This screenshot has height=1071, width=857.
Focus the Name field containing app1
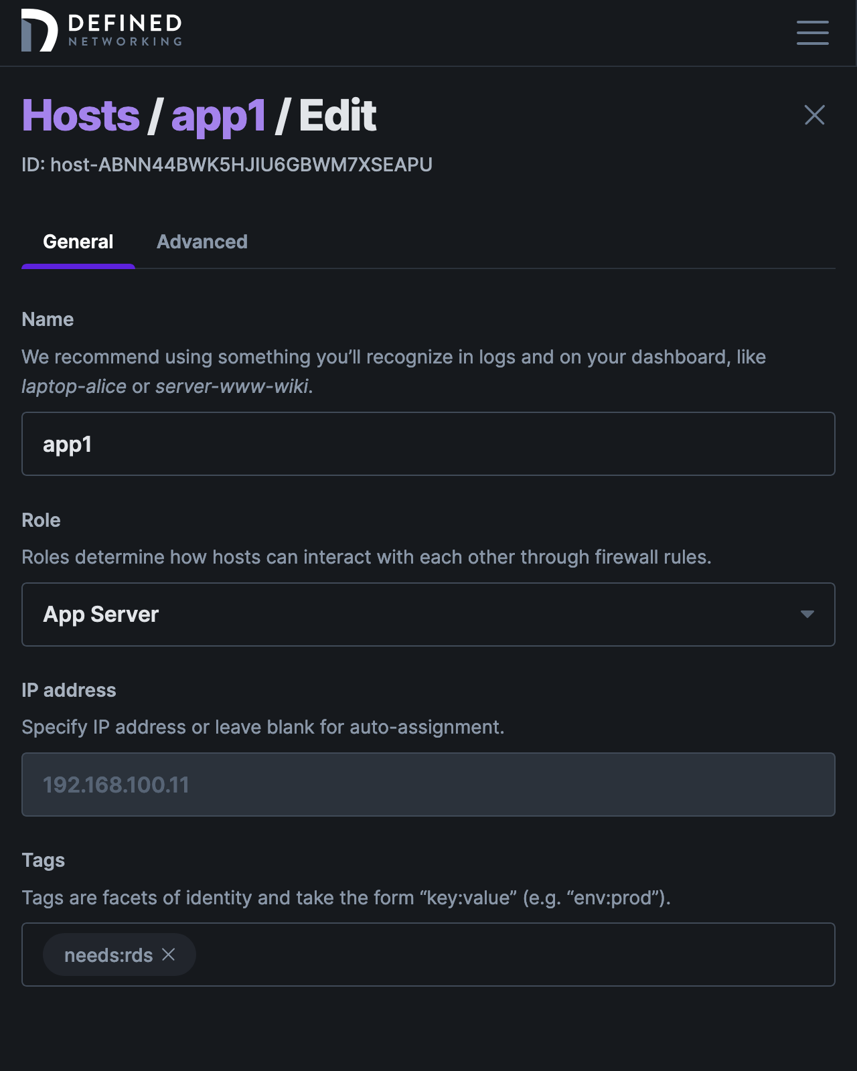click(x=428, y=443)
